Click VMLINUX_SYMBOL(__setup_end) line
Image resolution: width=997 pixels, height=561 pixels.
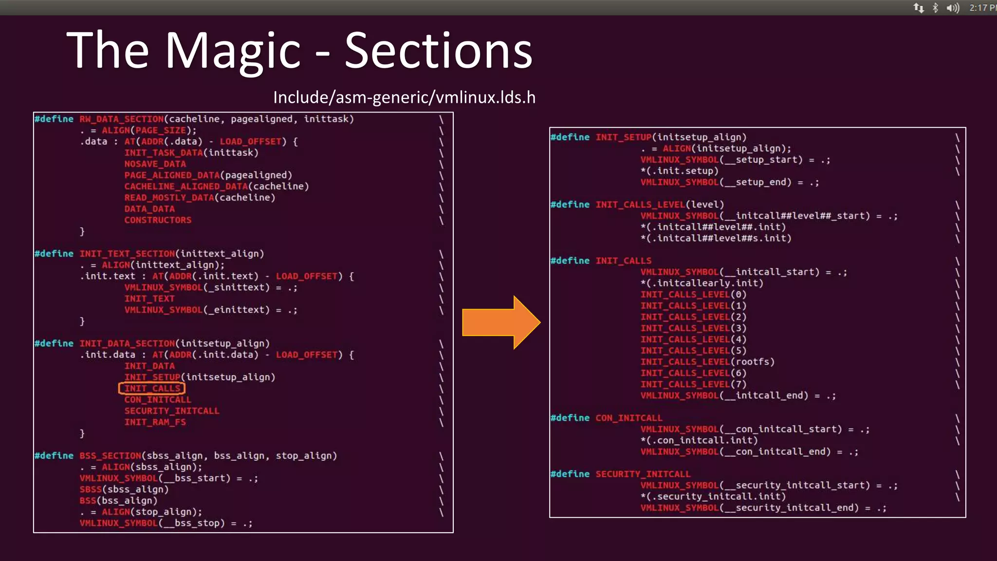[730, 182]
